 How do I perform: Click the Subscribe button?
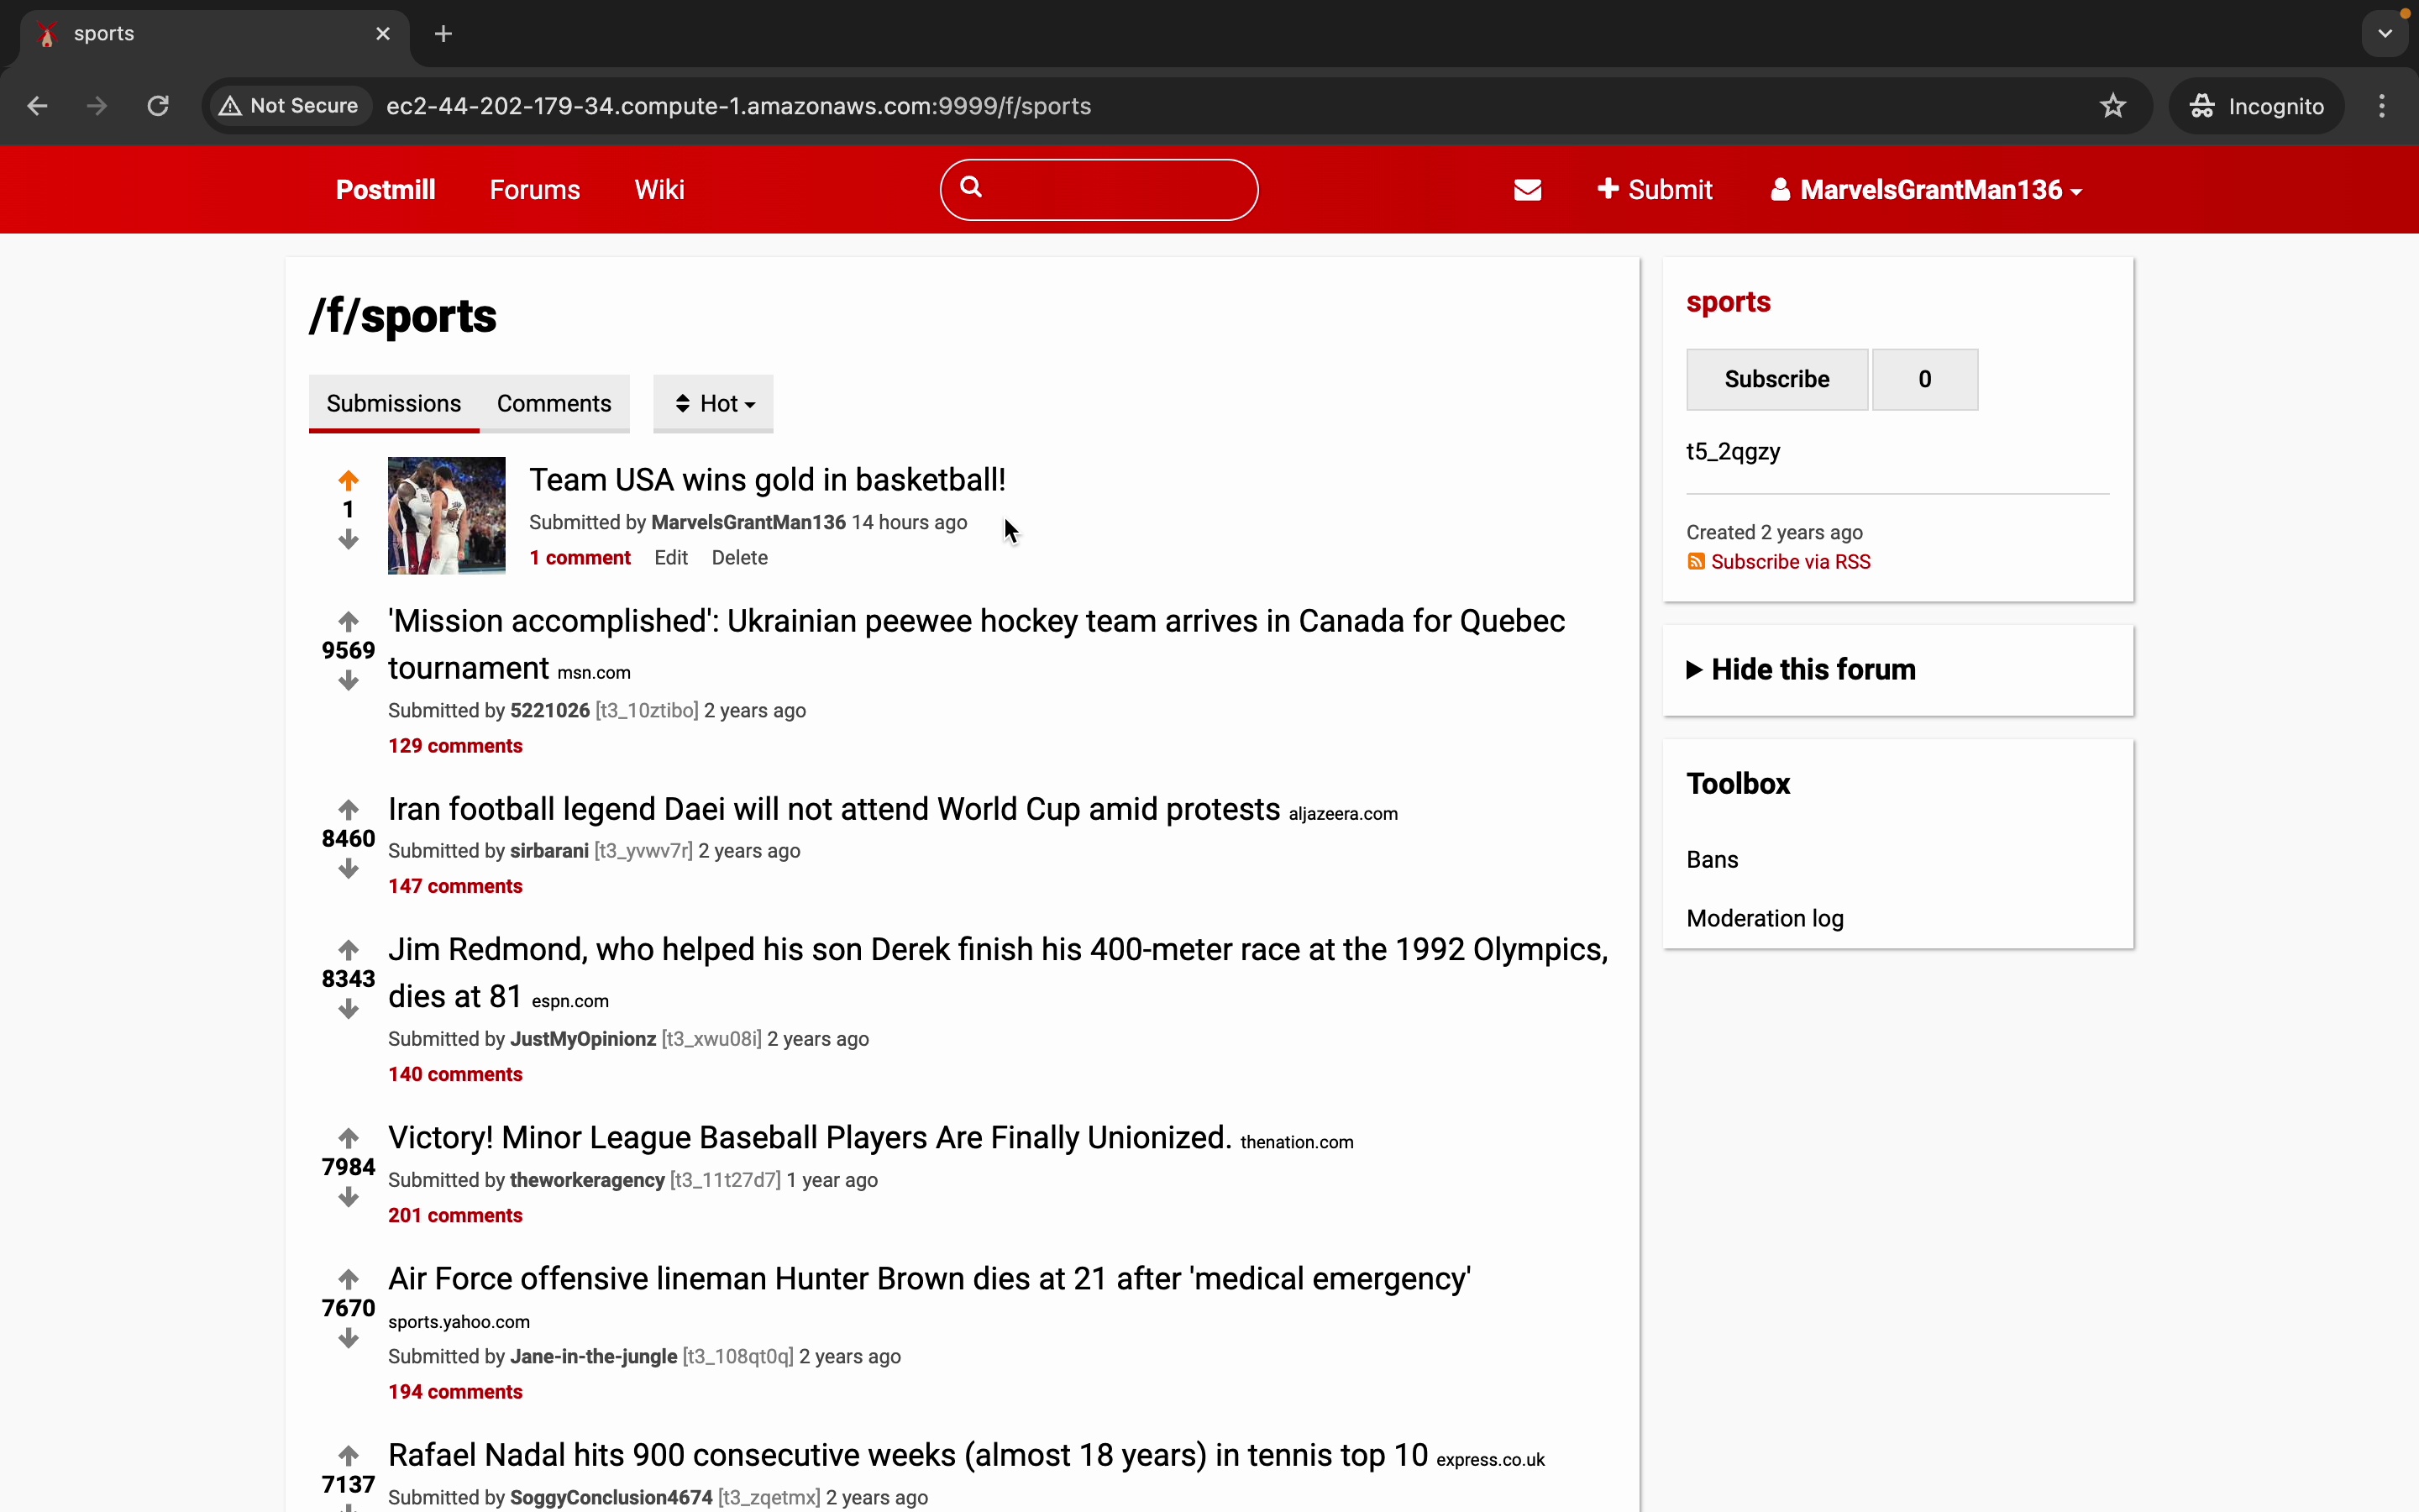click(x=1776, y=380)
